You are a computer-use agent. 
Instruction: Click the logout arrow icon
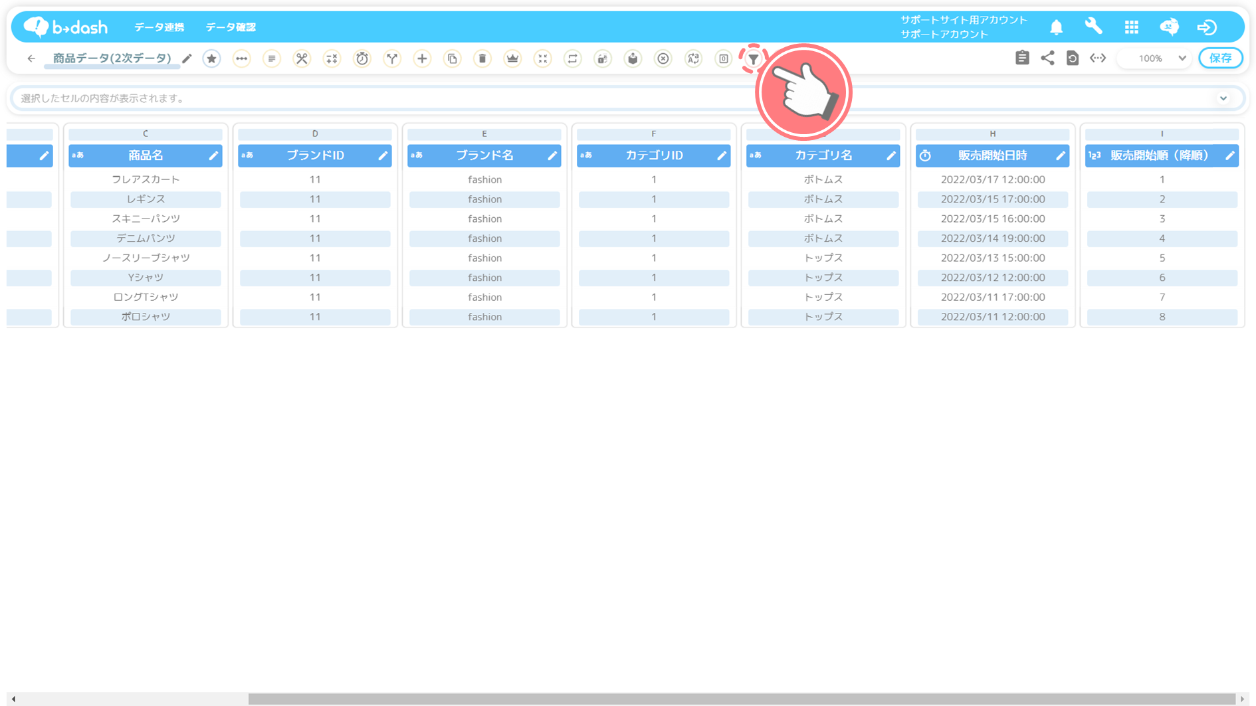[1207, 27]
